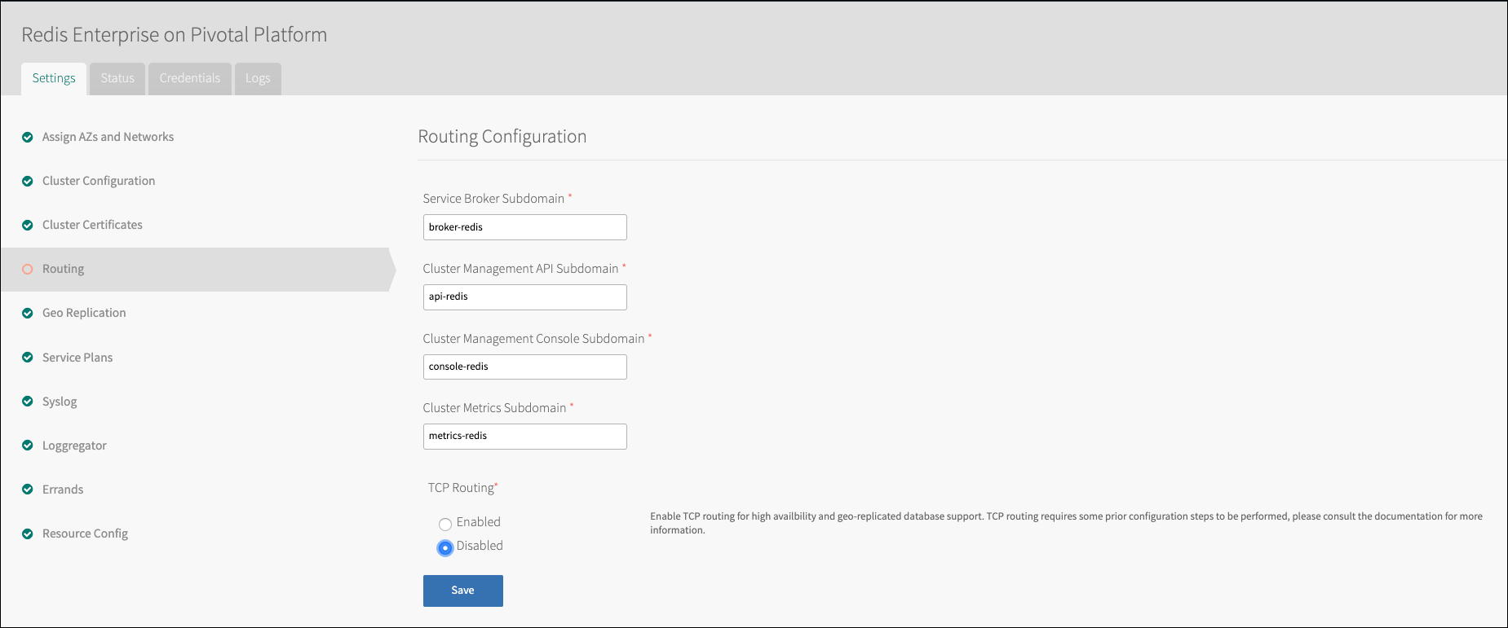Go to Errands section
1508x628 pixels.
pos(63,490)
